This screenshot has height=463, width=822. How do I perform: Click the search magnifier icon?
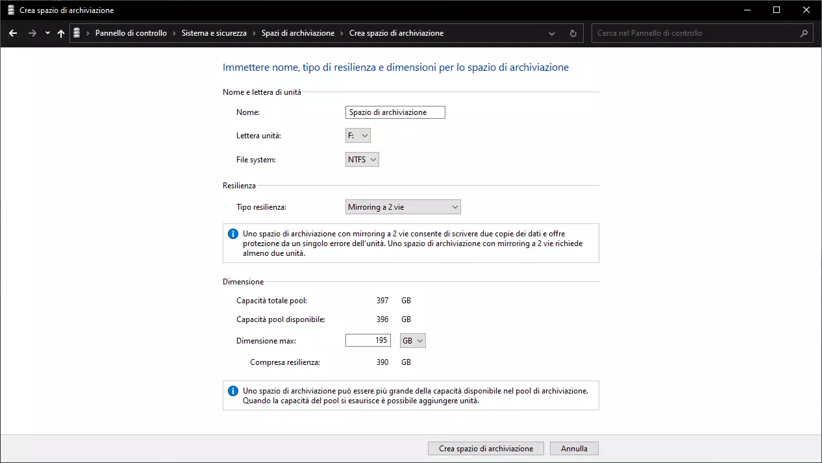pos(804,33)
